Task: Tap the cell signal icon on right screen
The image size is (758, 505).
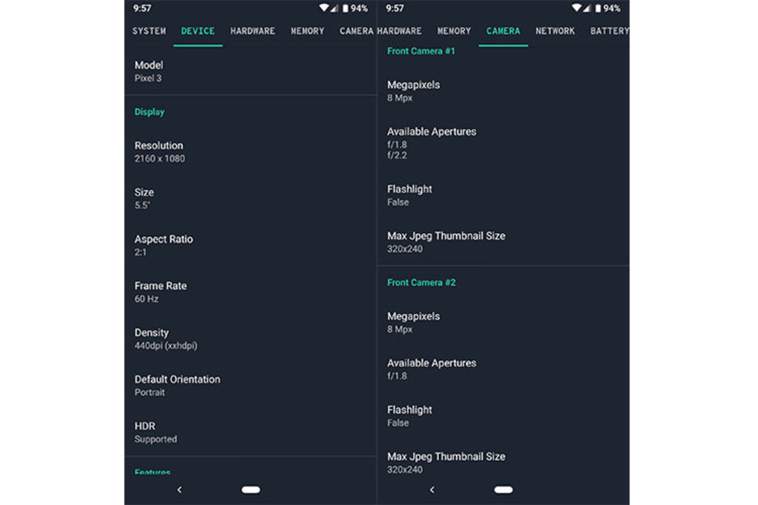Action: coord(586,8)
